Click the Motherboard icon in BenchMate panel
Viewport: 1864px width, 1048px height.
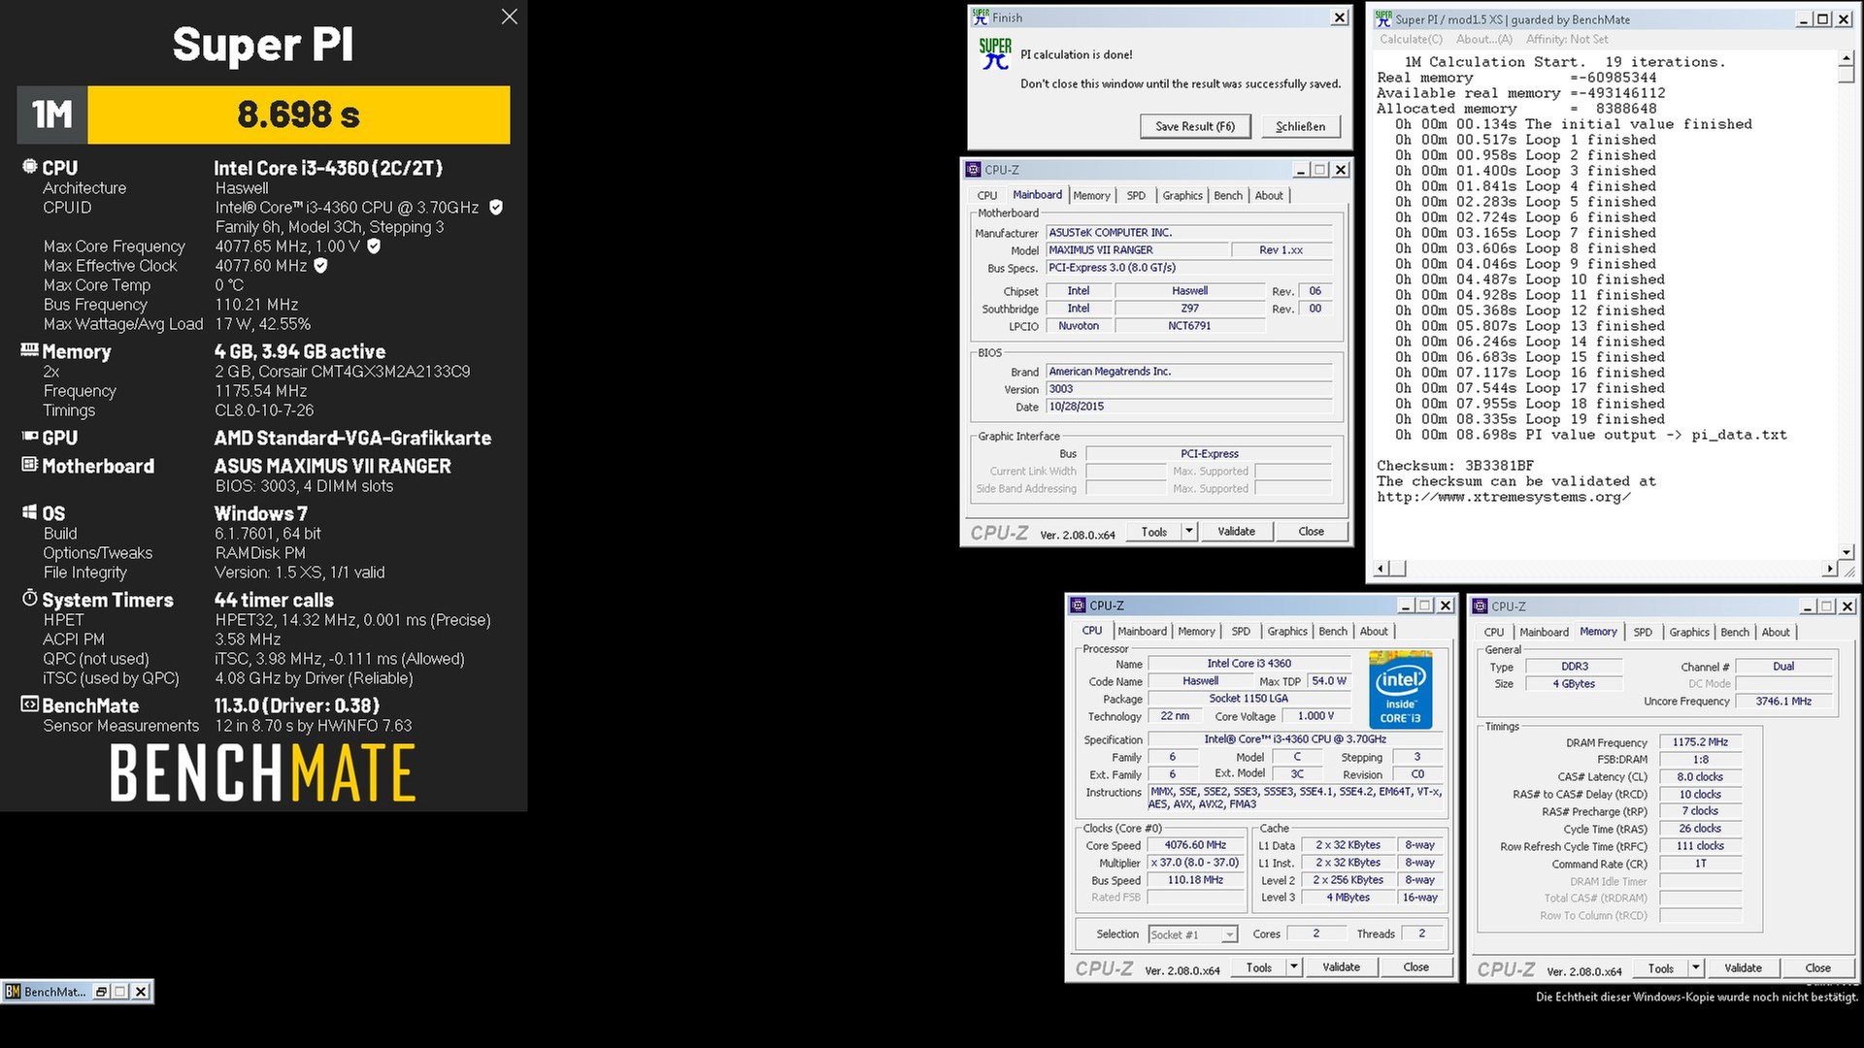point(30,465)
